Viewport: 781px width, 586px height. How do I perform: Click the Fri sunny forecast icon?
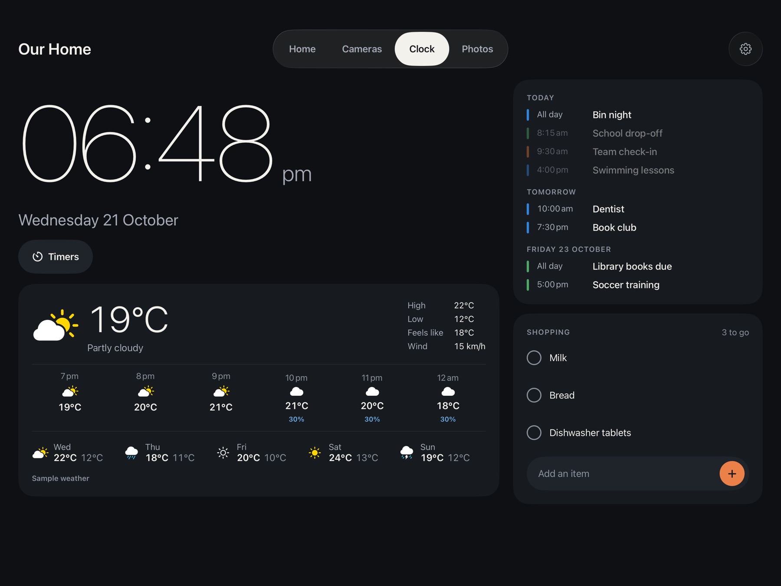pyautogui.click(x=223, y=453)
